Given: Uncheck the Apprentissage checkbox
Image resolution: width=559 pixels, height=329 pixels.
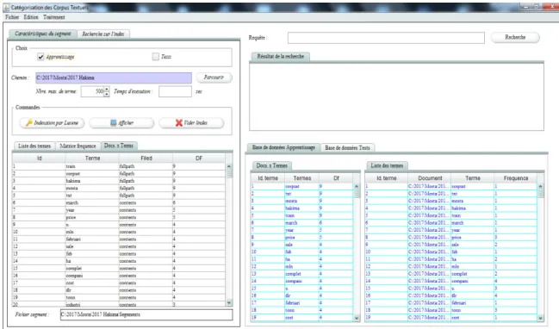Looking at the screenshot, I should click(x=40, y=57).
